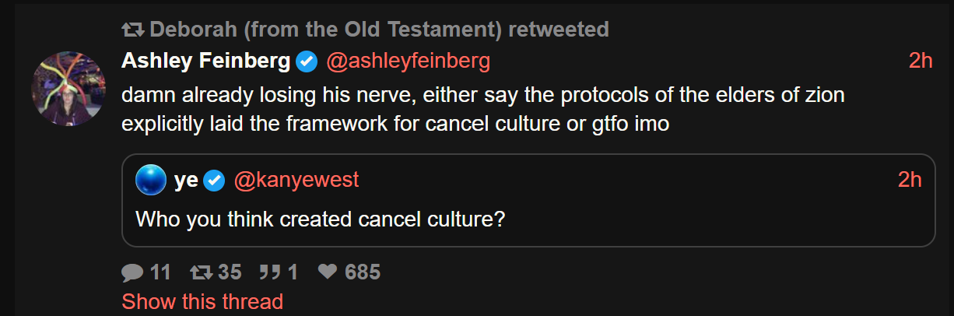Open Ashley Feinberg's profile picture
Screen dimensions: 954x316
(68, 89)
